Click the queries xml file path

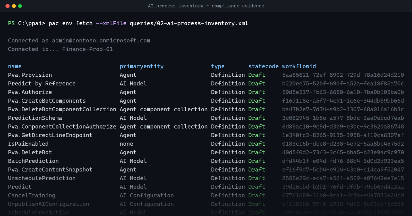click(189, 23)
